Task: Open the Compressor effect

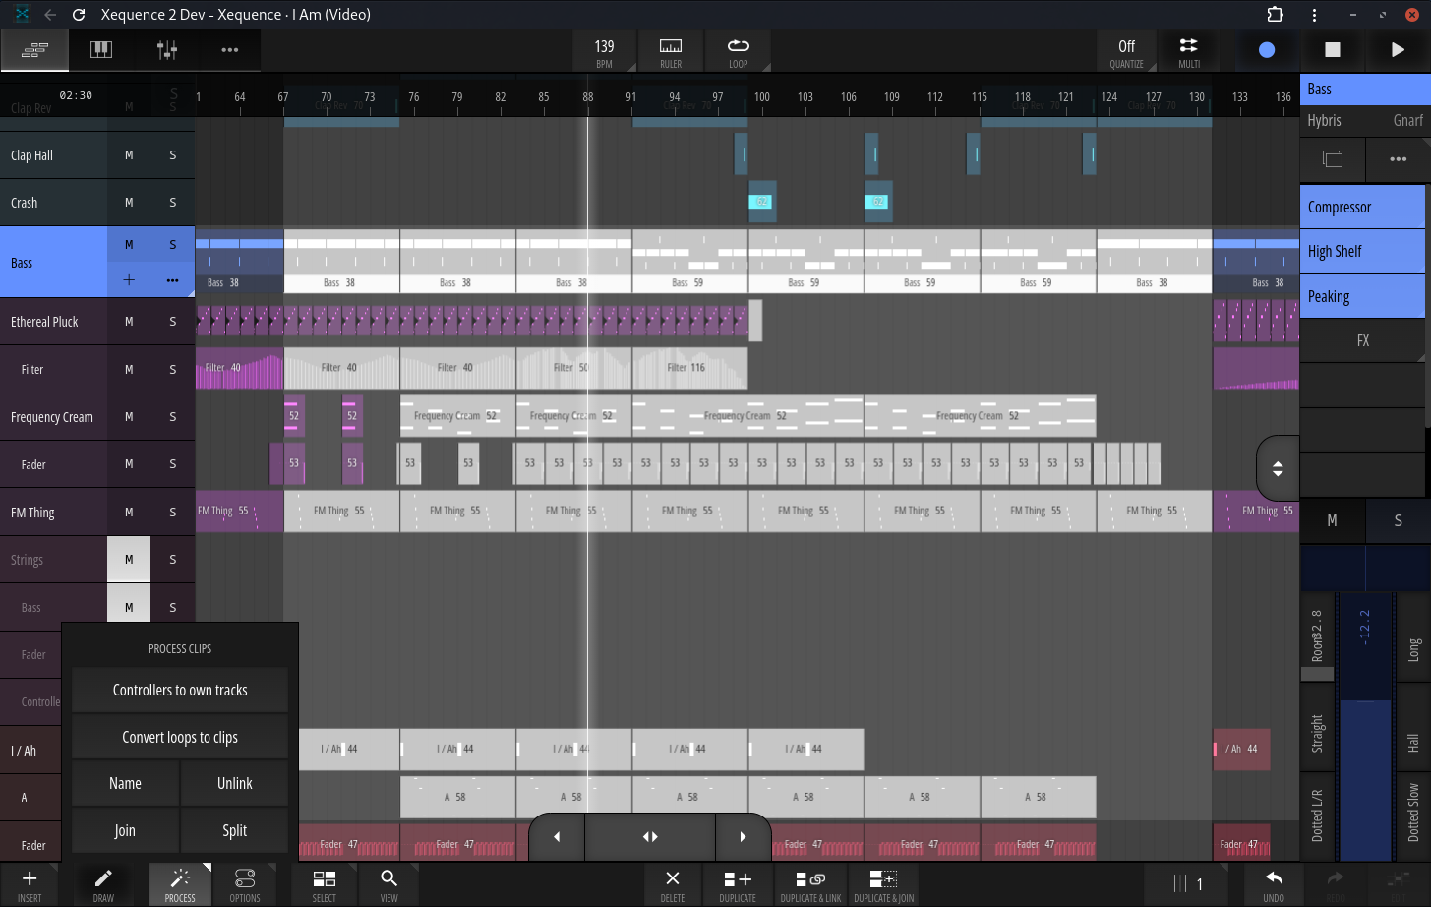Action: pos(1362,207)
